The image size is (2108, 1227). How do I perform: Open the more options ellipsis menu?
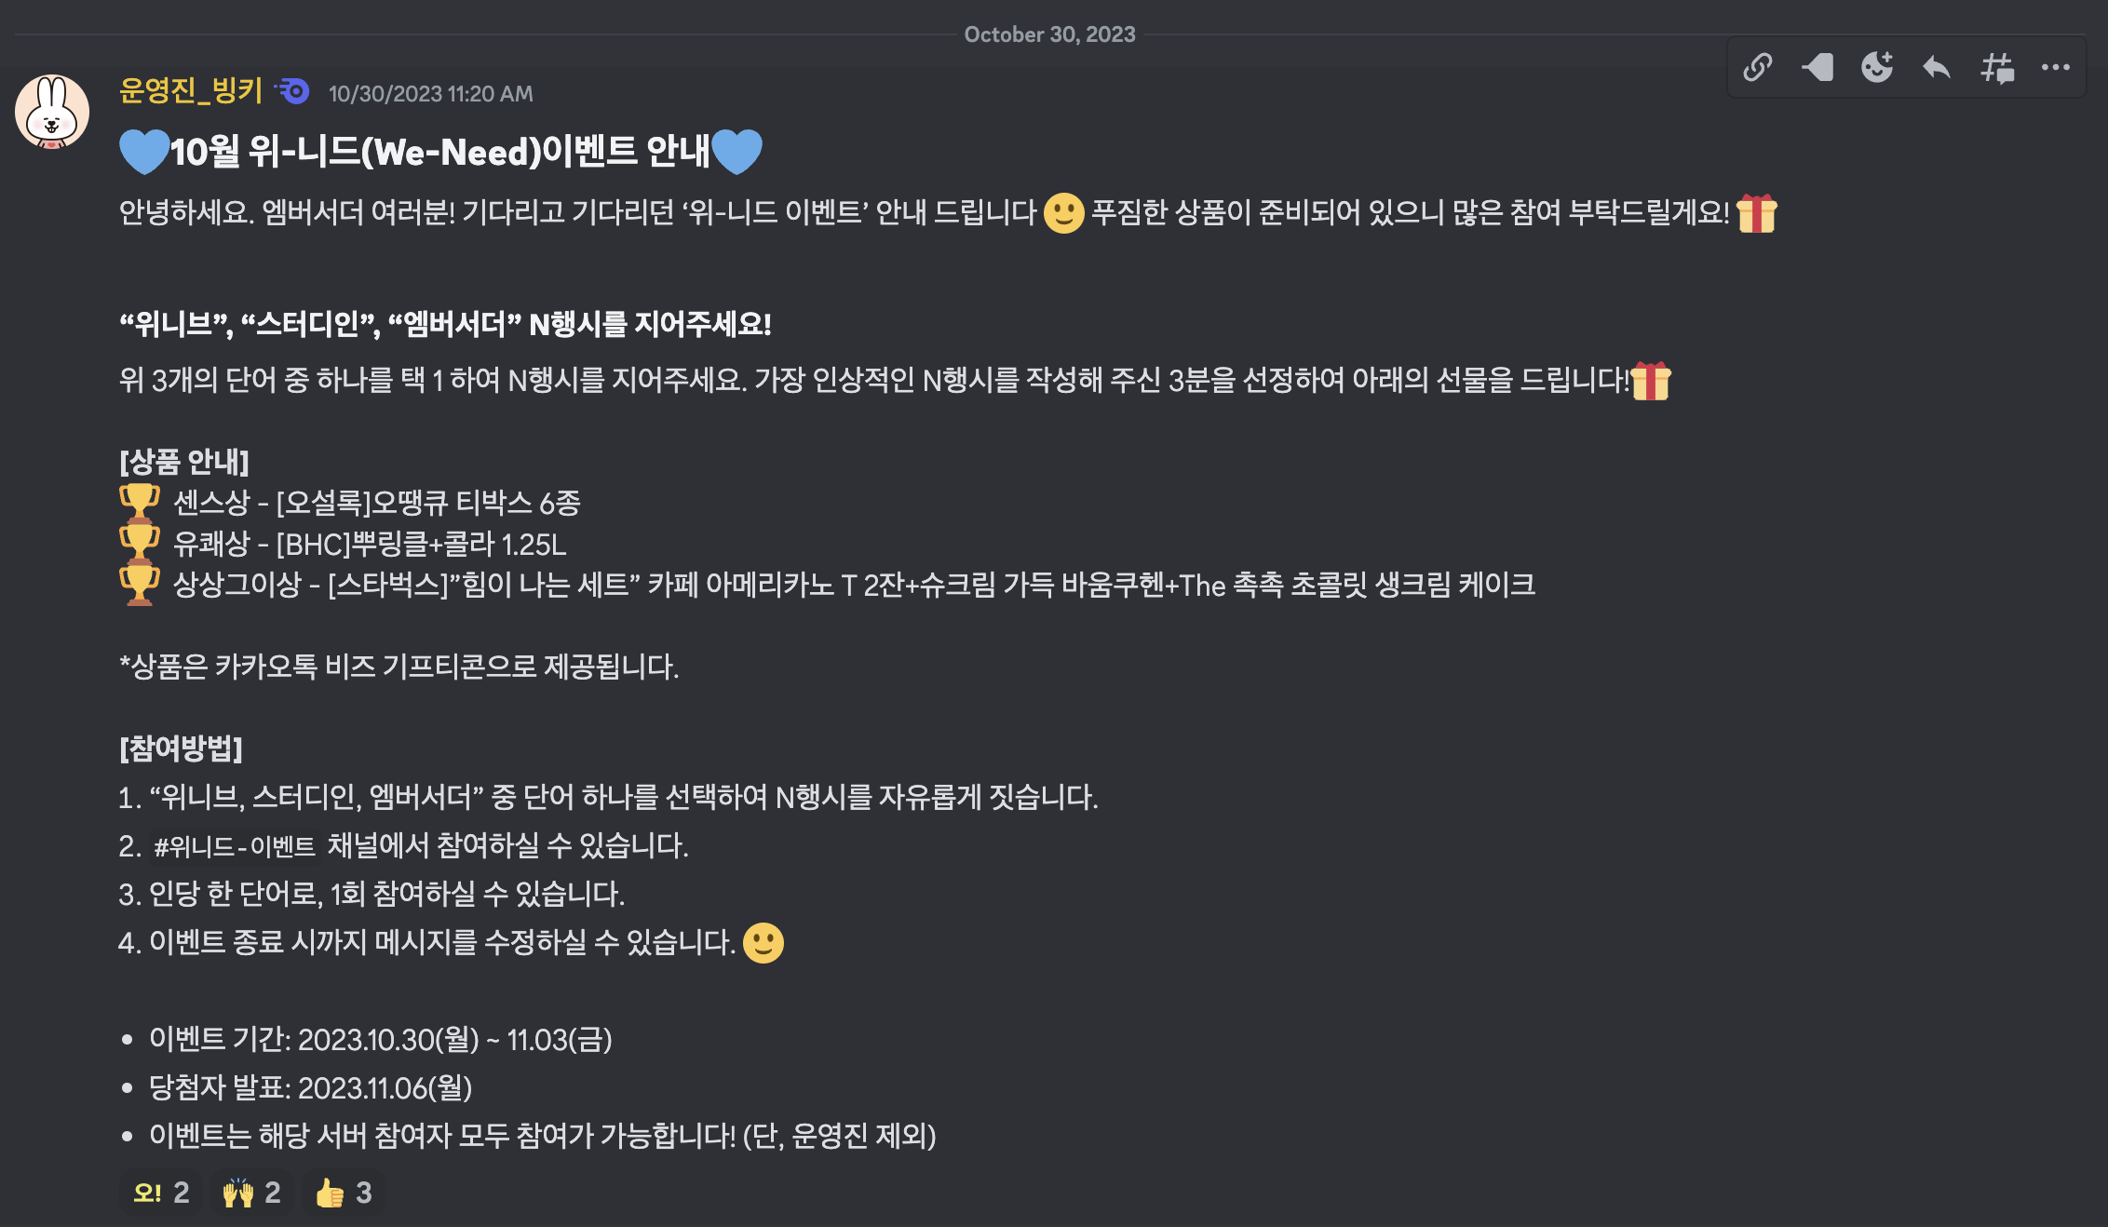coord(2056,68)
